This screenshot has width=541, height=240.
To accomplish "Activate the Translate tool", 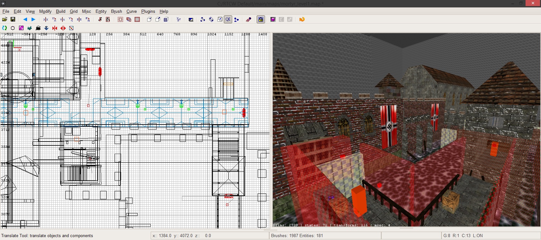I will pos(203,20).
